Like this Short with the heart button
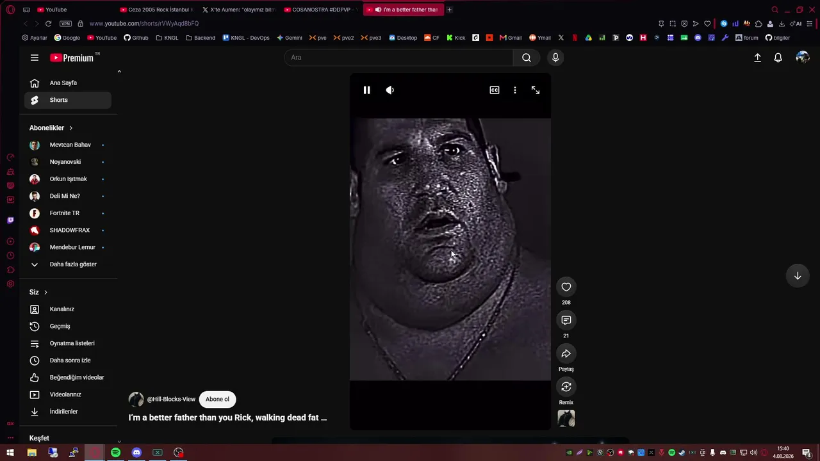 pos(566,287)
